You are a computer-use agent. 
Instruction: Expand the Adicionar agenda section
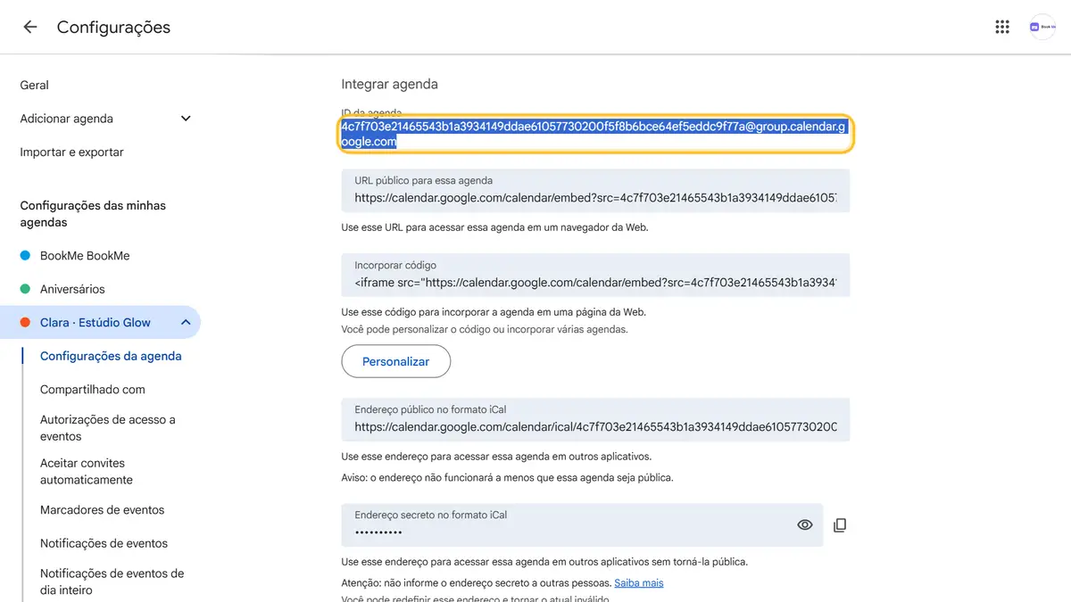click(106, 119)
